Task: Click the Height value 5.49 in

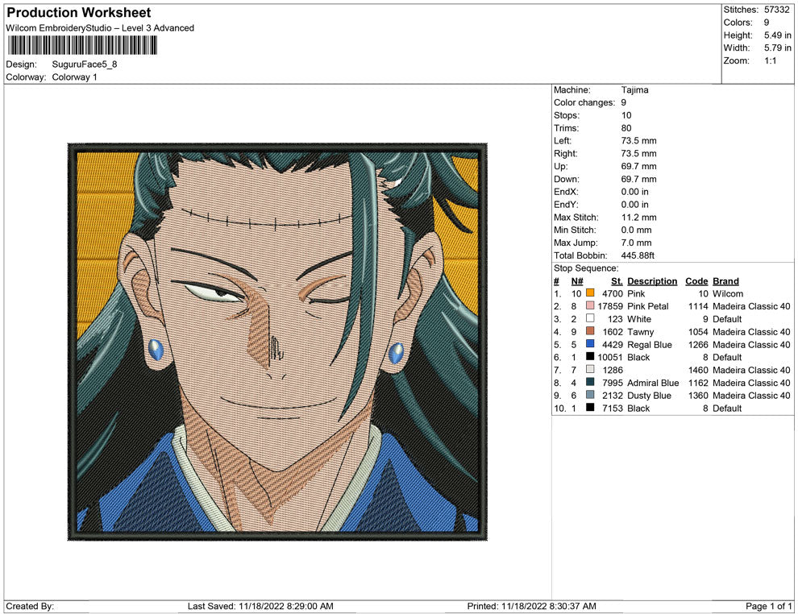Action: pyautogui.click(x=778, y=35)
